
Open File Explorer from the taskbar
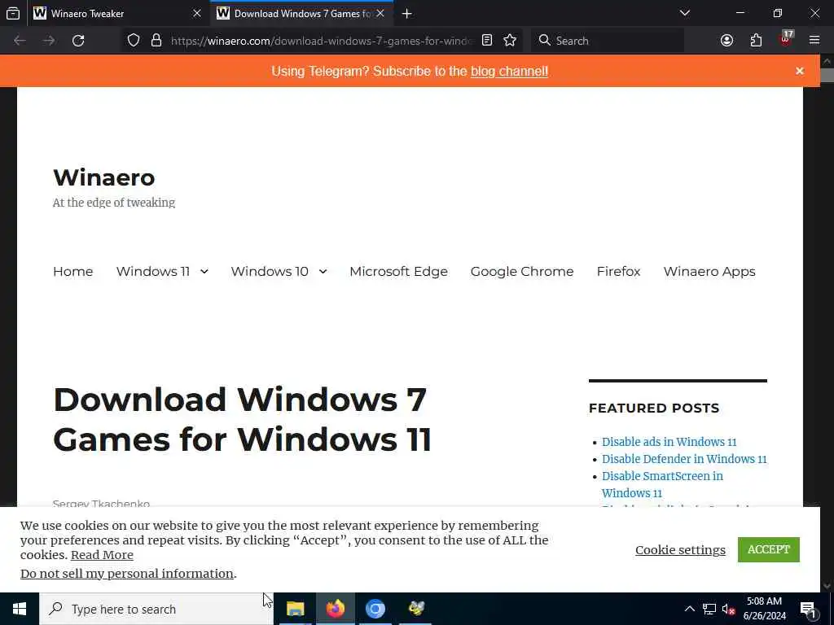coord(296,609)
